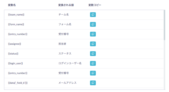Click the ログインユーザー名 value cell
Viewport: 169px width, 92px height.
click(70, 63)
